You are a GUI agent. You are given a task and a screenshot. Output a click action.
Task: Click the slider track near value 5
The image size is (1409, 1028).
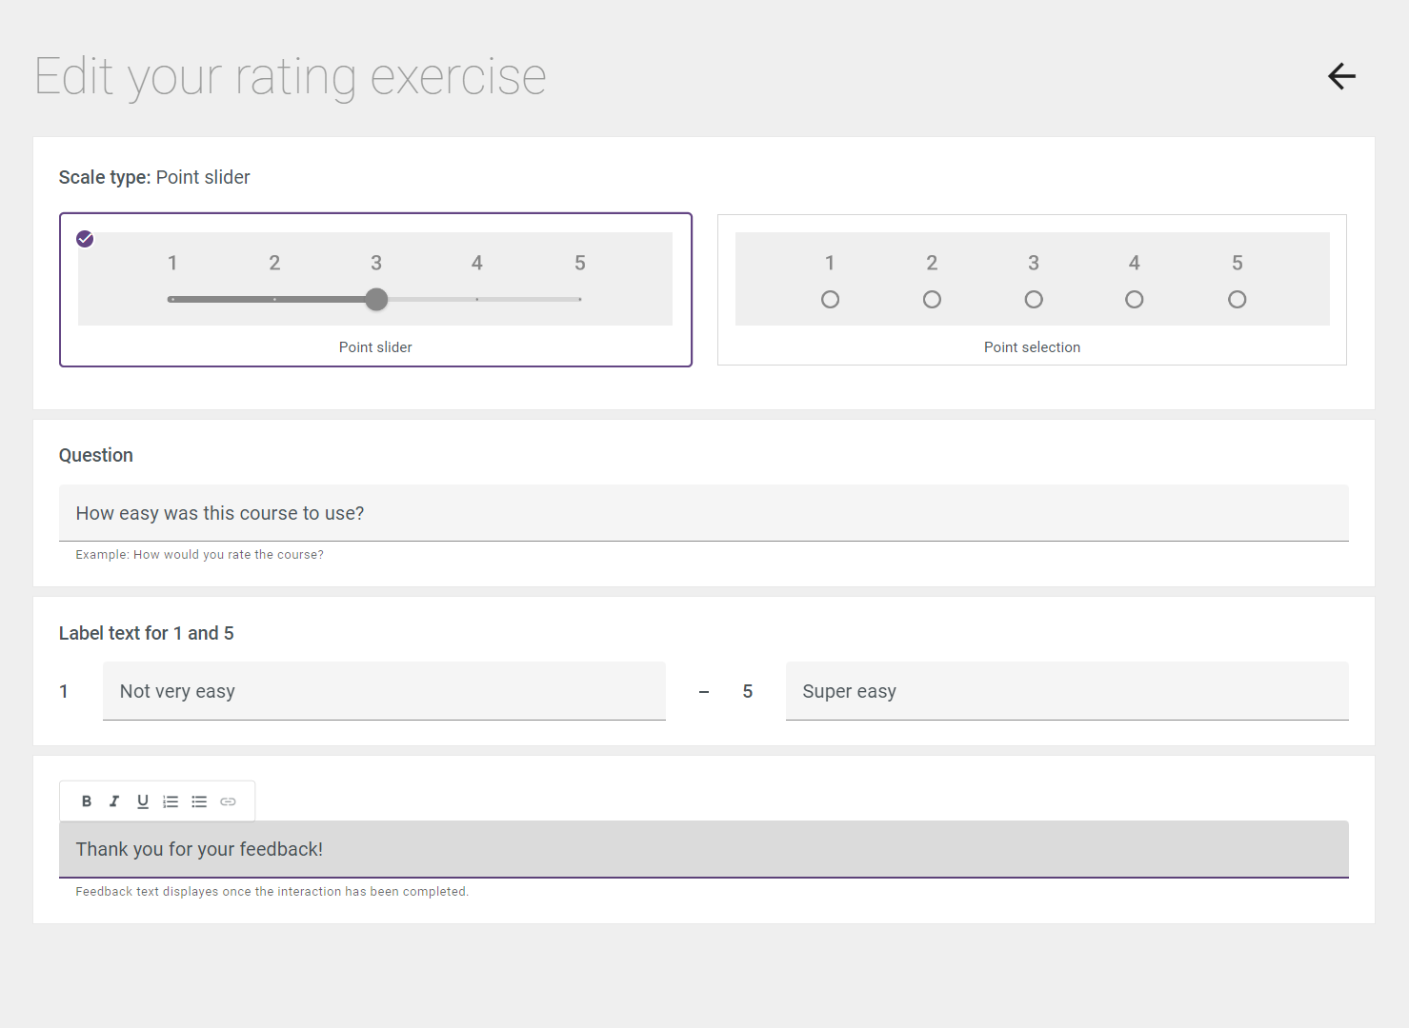(579, 300)
